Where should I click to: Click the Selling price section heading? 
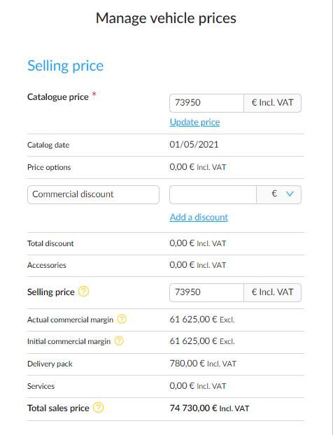click(65, 66)
